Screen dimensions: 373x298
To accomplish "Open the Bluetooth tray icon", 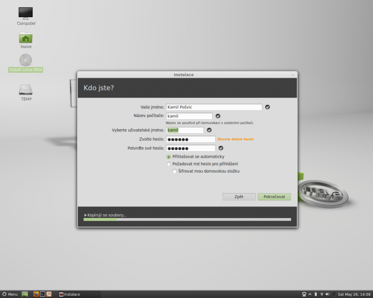I will tap(316, 294).
